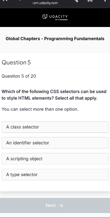Viewport: 110px width, 218px height.
Task: Expand the chevron beside the close icon
Action: pyautogui.click(x=20, y=0)
